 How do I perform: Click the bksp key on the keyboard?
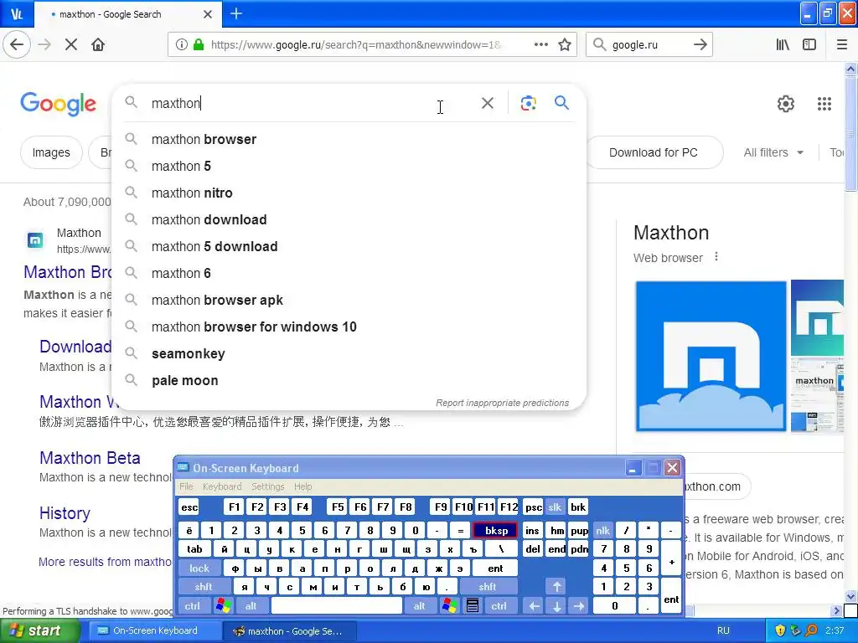496,530
